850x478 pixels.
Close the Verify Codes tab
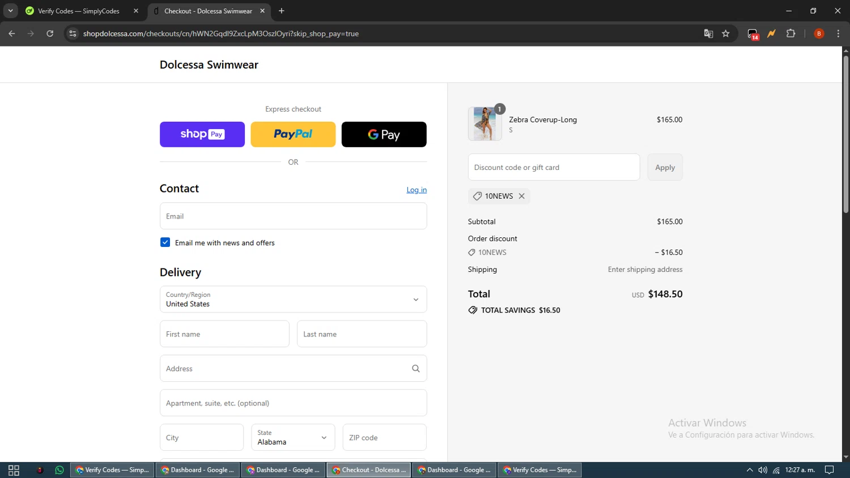(136, 11)
